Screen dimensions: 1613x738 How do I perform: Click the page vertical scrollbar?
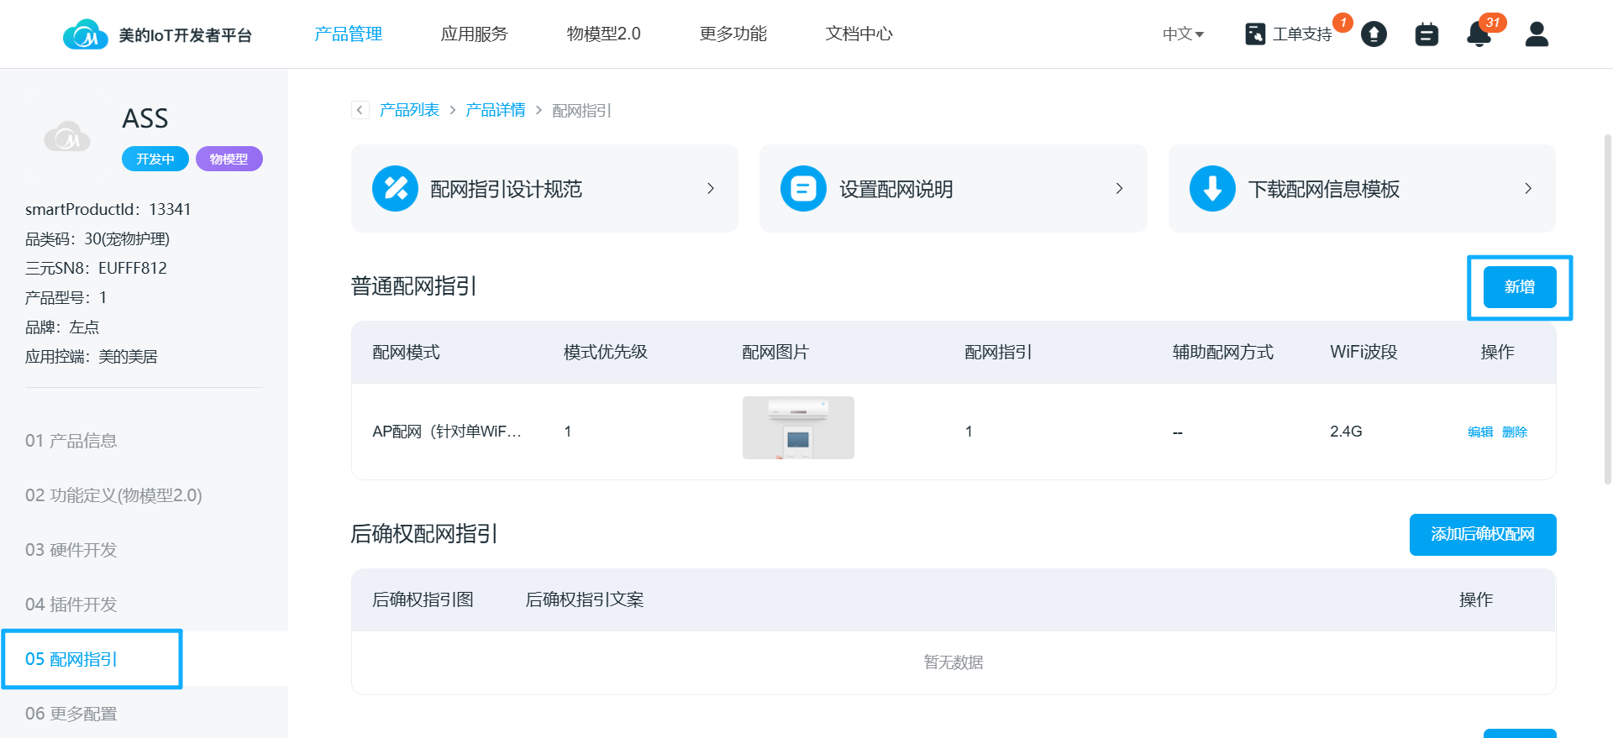[1607, 311]
